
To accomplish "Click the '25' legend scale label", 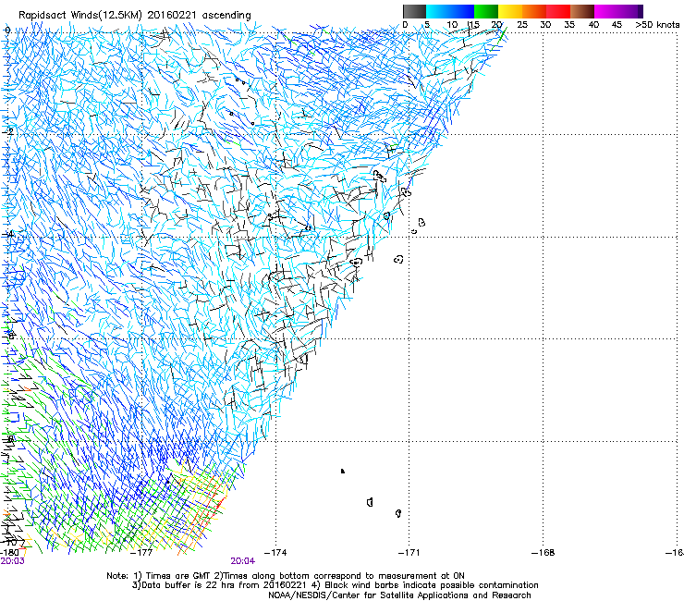I will click(x=522, y=25).
